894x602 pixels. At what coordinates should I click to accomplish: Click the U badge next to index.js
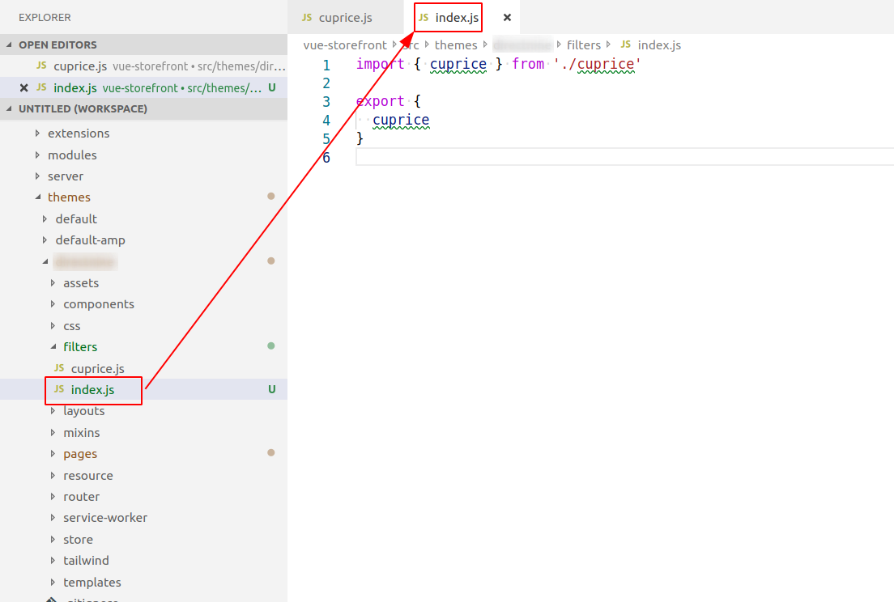click(270, 389)
